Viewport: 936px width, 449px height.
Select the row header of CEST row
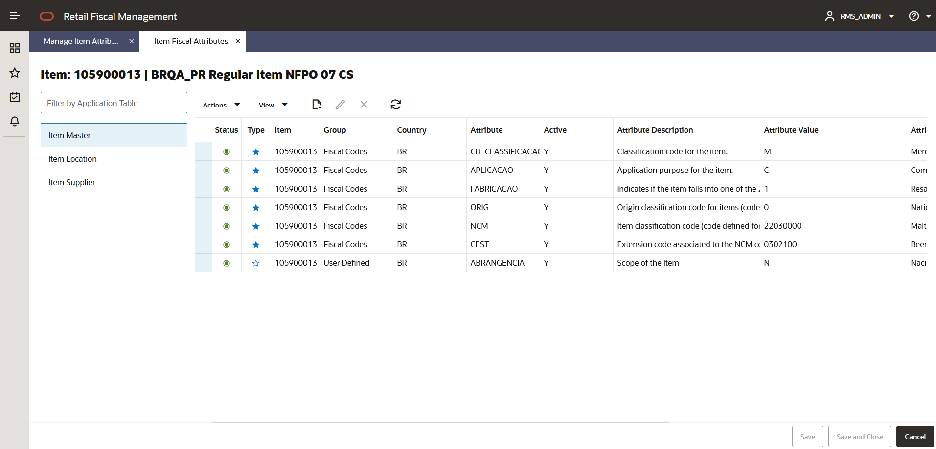(x=204, y=244)
